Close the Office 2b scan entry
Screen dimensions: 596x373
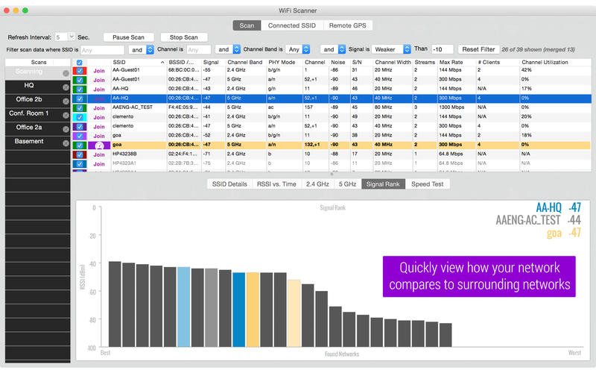66,101
